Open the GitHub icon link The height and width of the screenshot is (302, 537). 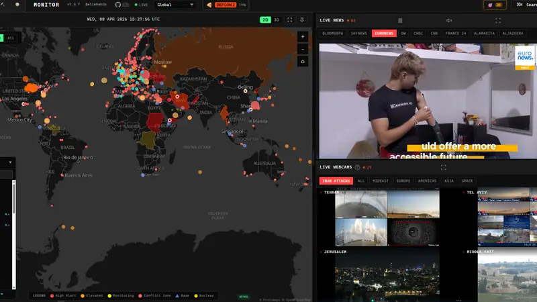(x=118, y=5)
